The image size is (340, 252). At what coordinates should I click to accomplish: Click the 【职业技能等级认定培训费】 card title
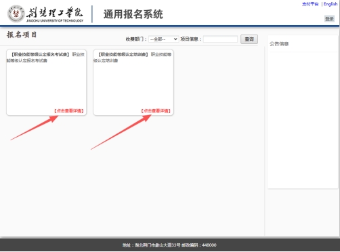(123, 54)
